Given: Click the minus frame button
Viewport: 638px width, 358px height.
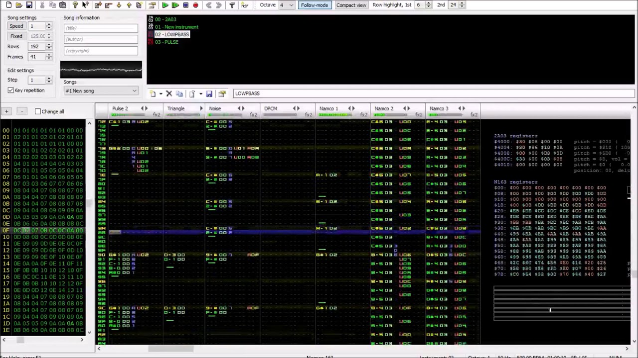Looking at the screenshot, I should (x=21, y=111).
